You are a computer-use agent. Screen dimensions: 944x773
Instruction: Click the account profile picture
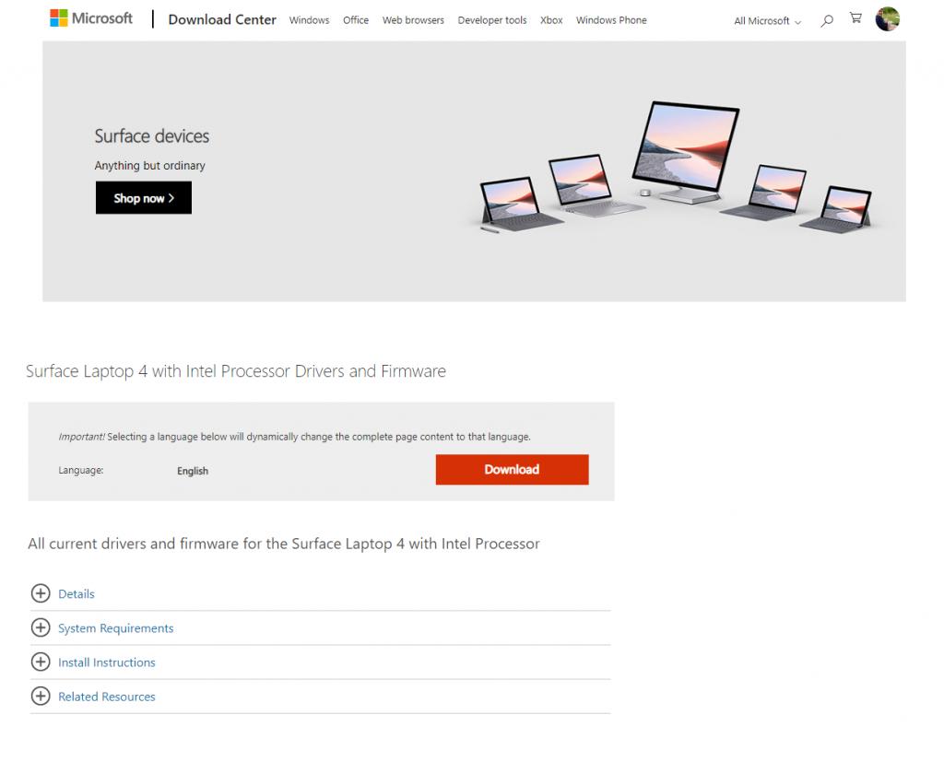click(x=887, y=19)
